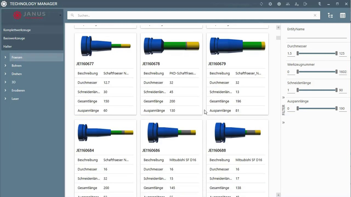The image size is (351, 197).
Task: Clear the search field
Action: [x=315, y=15]
